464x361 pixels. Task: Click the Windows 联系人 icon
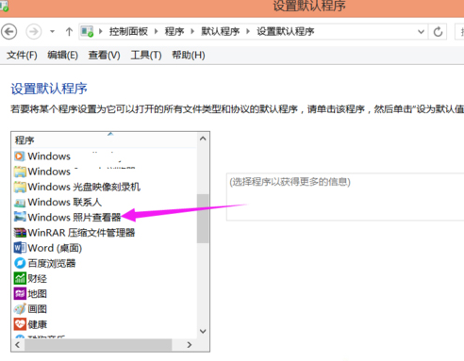point(20,203)
